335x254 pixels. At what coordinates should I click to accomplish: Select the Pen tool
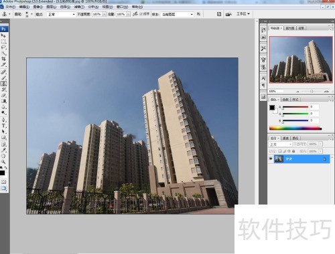click(x=3, y=120)
